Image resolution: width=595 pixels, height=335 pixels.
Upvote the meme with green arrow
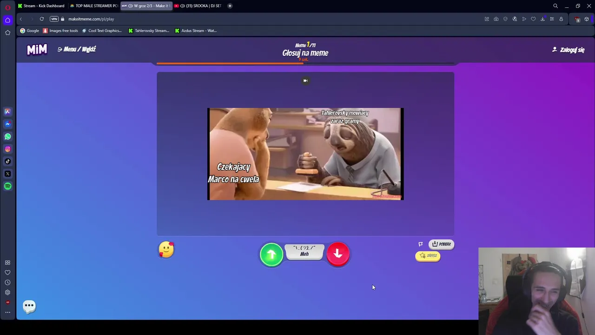pos(271,254)
